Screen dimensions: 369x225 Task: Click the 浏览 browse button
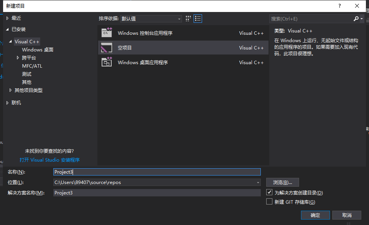pos(282,182)
